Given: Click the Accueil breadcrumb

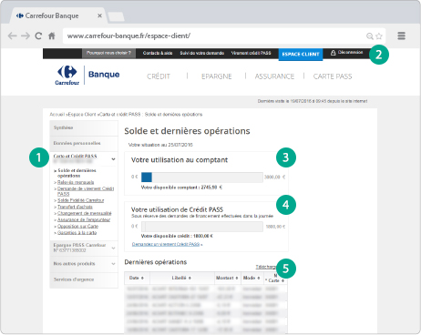Looking at the screenshot, I should (x=57, y=115).
